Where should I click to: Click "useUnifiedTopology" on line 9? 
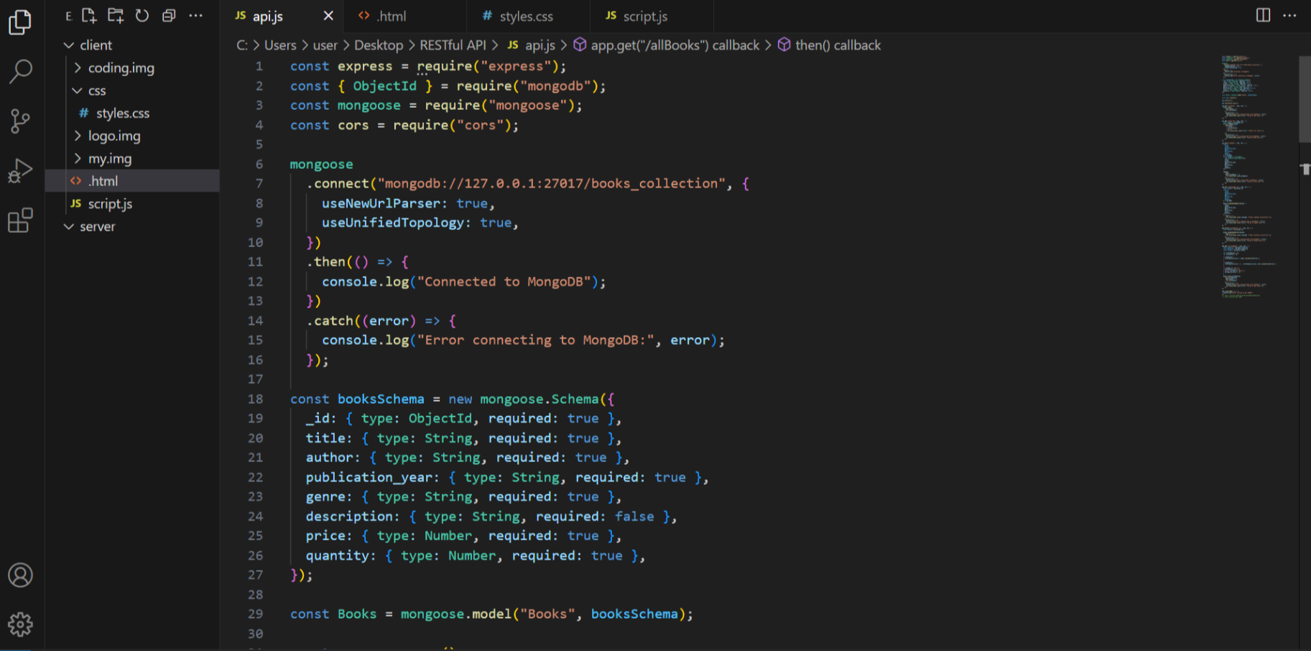pyautogui.click(x=392, y=223)
